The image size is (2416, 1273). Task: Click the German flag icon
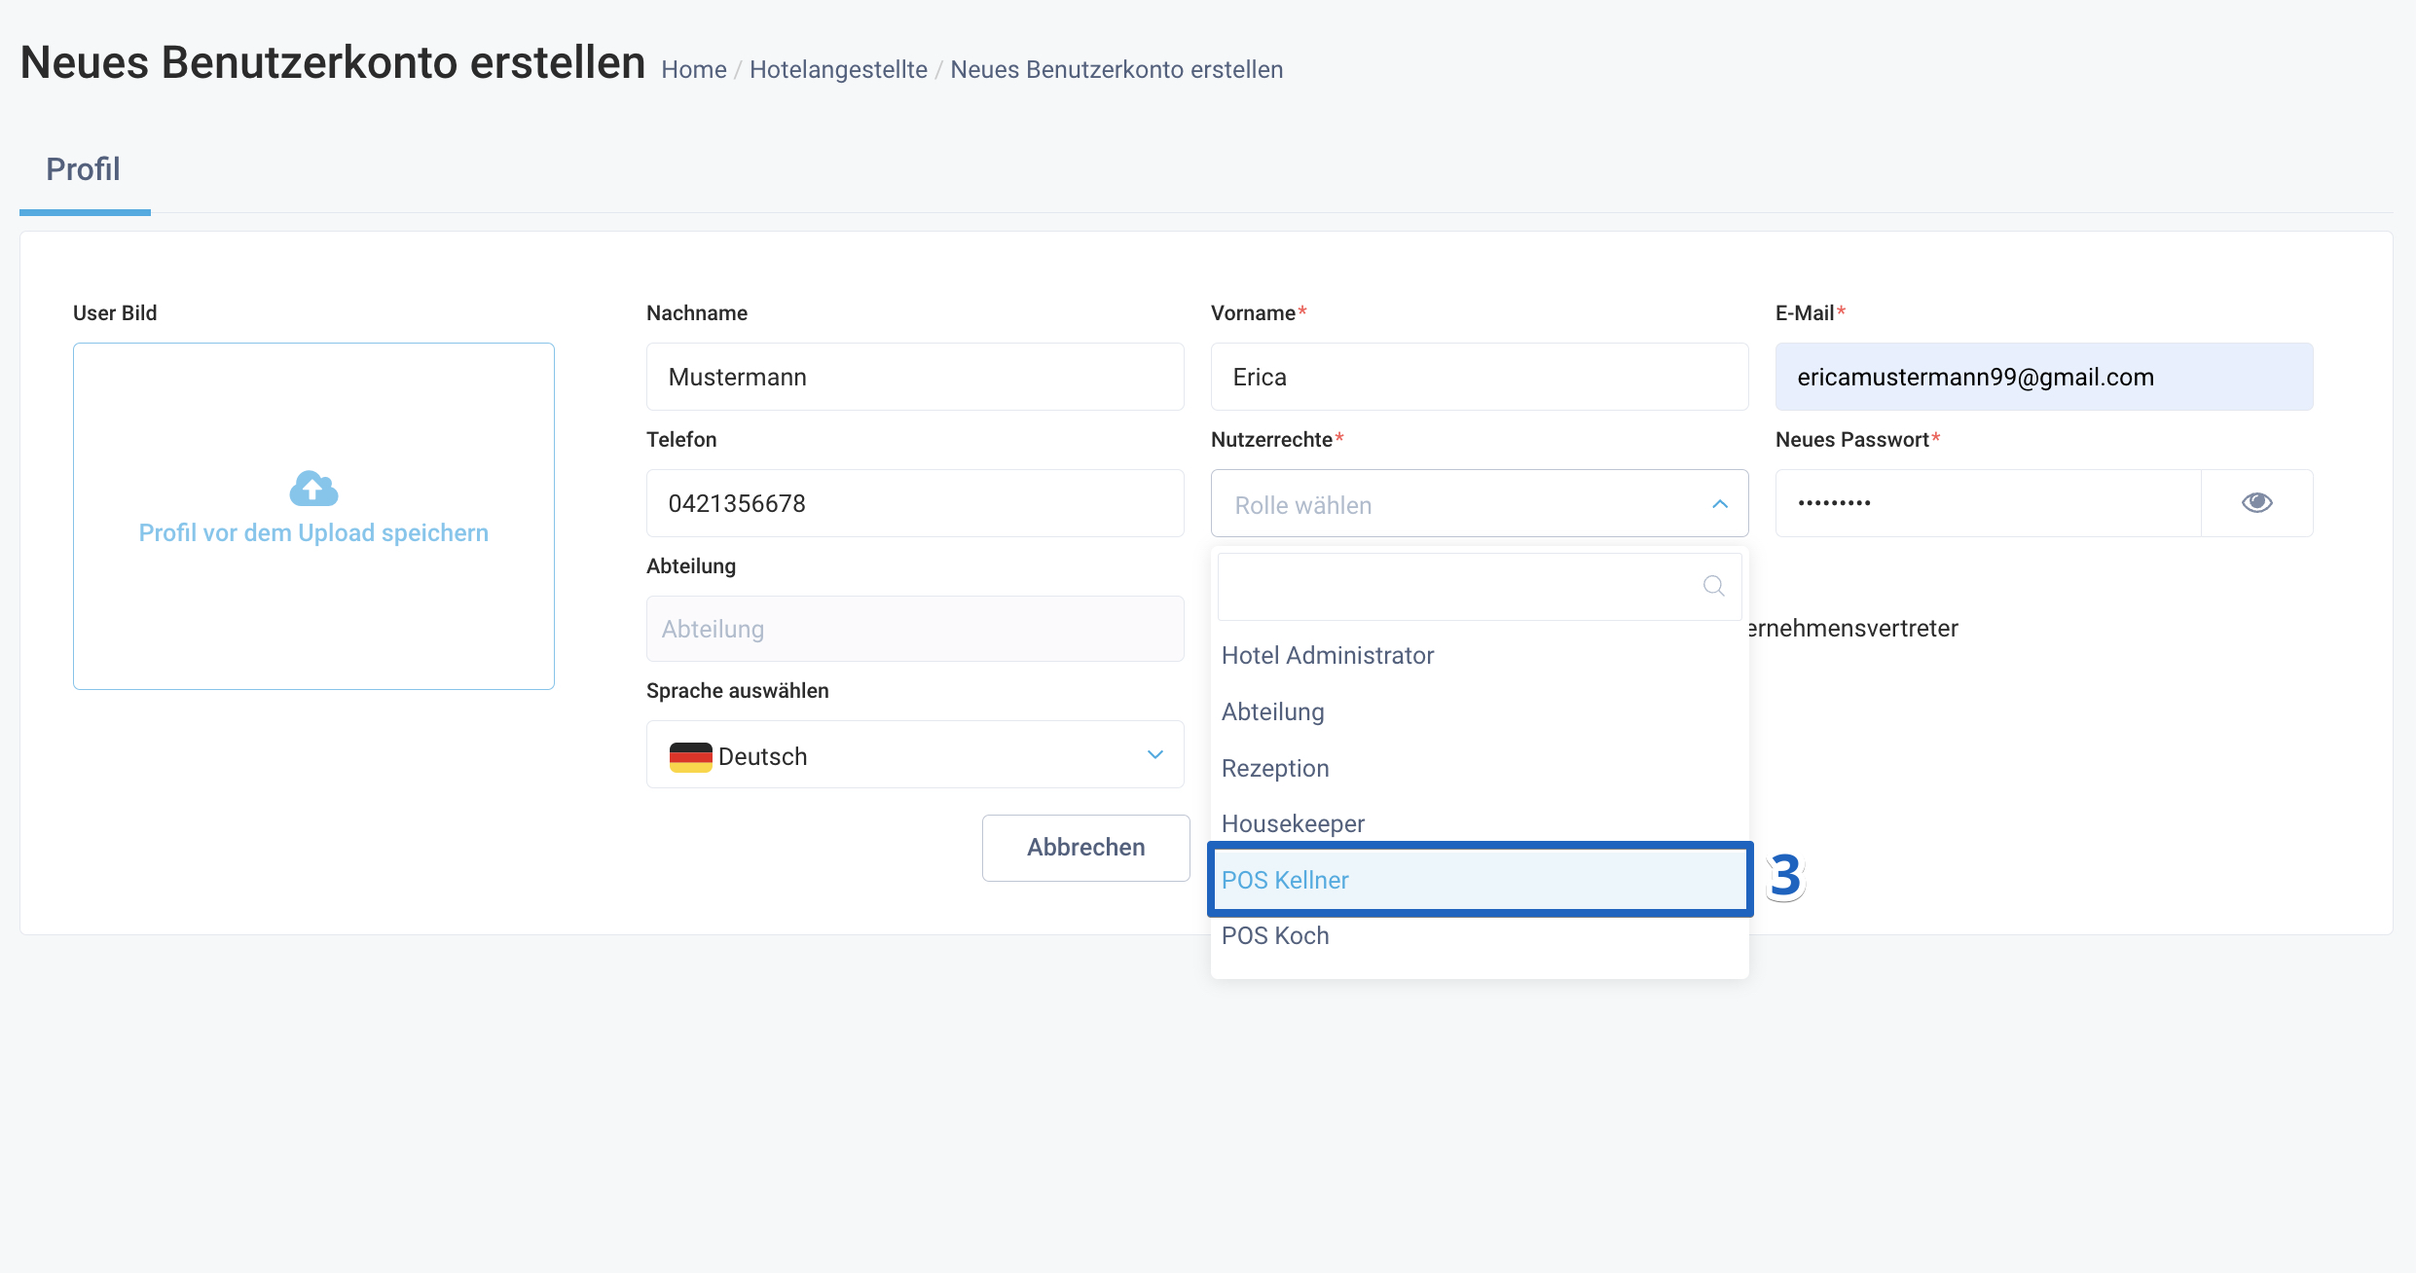690,756
